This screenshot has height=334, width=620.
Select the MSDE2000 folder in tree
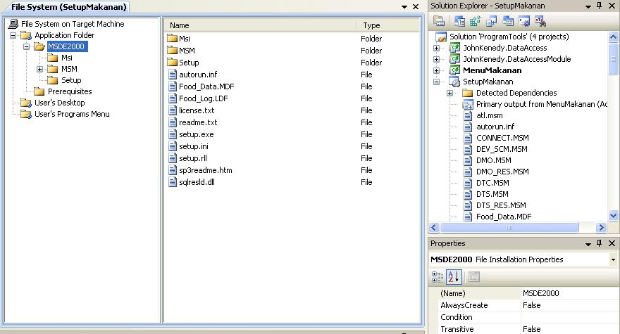[66, 46]
